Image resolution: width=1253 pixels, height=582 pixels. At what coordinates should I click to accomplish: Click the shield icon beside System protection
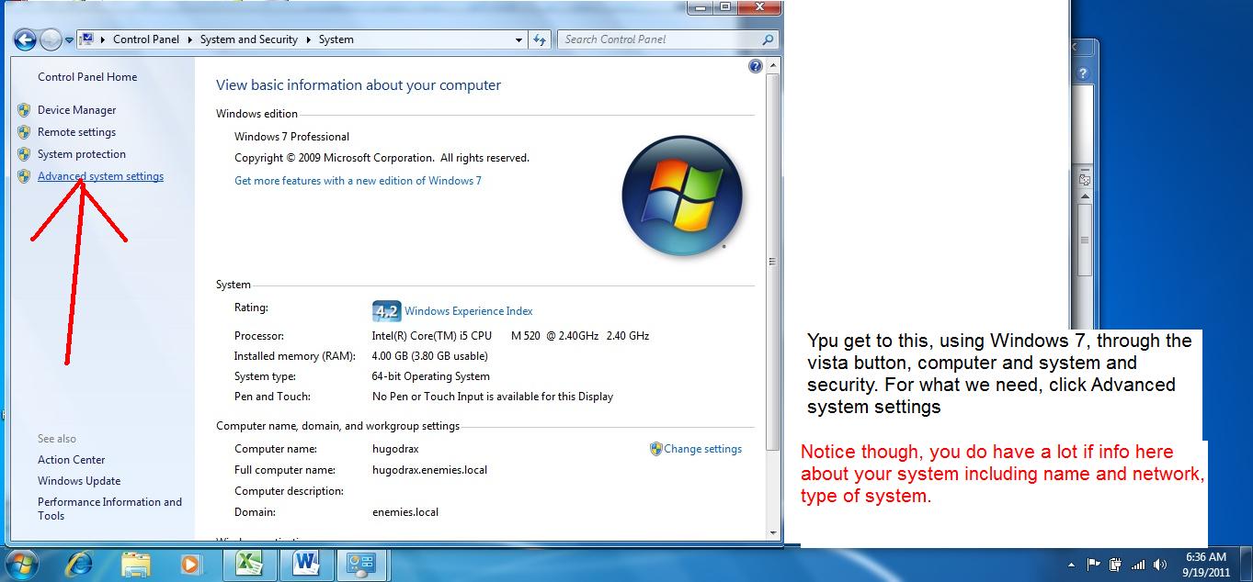(24, 154)
